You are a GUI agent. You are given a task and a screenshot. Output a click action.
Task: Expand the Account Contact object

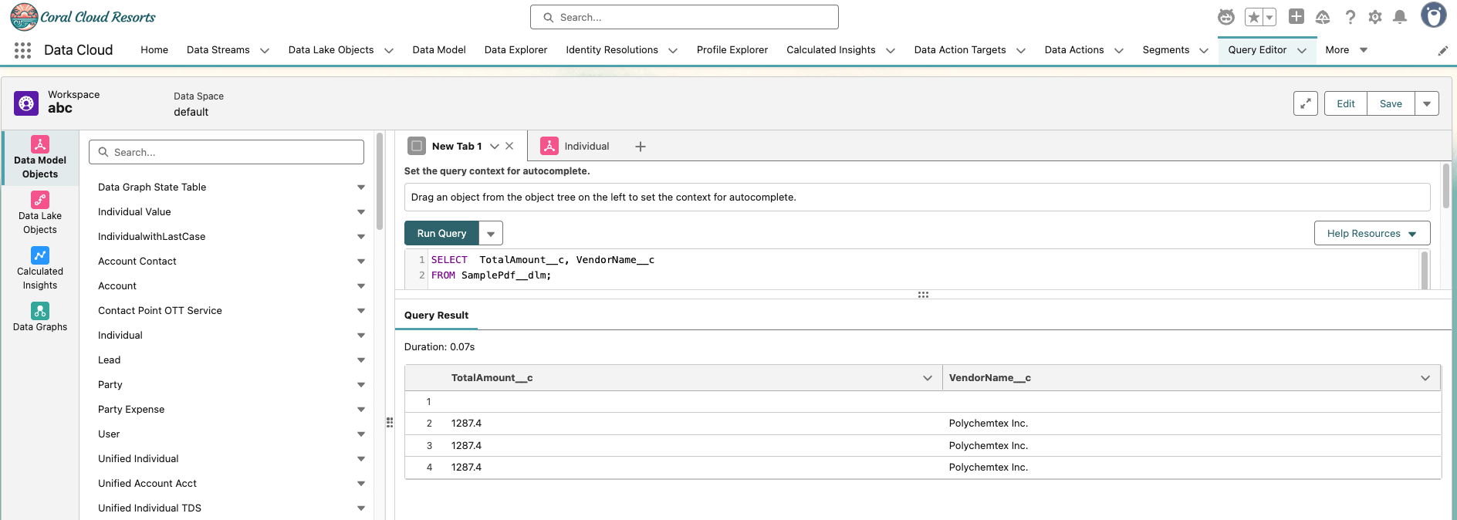(x=361, y=262)
